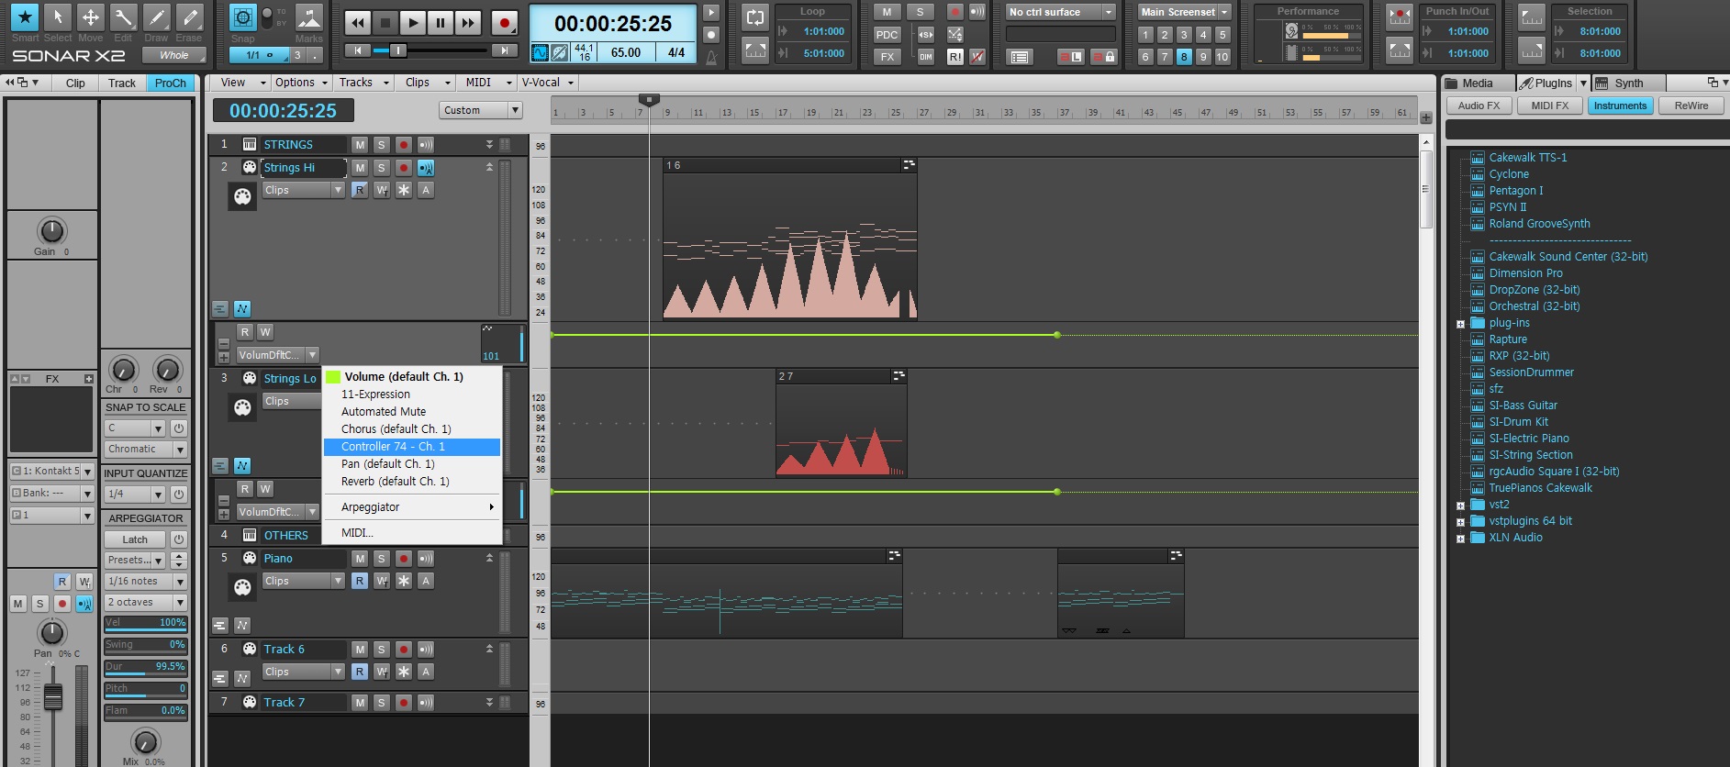Bypass all effects with FX button
Viewport: 1730px width, 767px height.
tap(887, 57)
